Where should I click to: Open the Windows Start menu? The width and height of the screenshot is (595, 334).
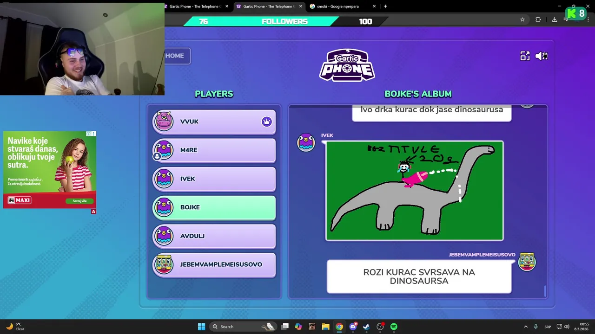pyautogui.click(x=201, y=327)
